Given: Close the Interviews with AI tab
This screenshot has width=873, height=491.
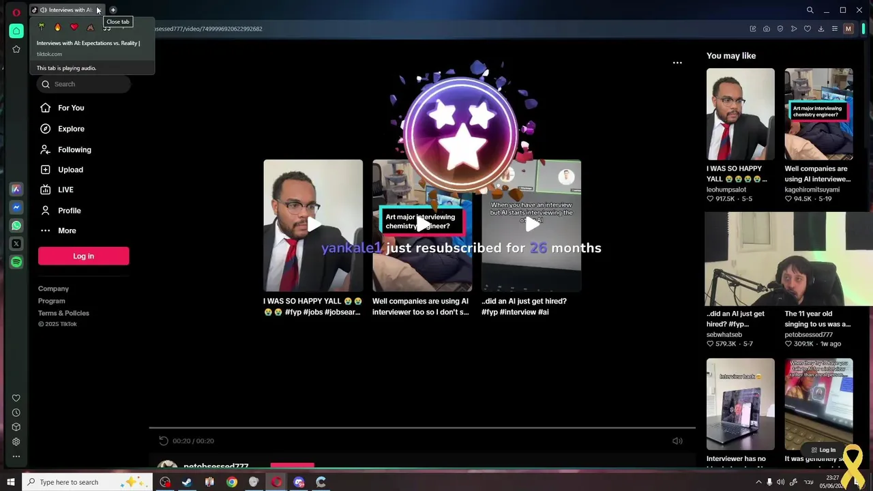Looking at the screenshot, I should (x=98, y=10).
